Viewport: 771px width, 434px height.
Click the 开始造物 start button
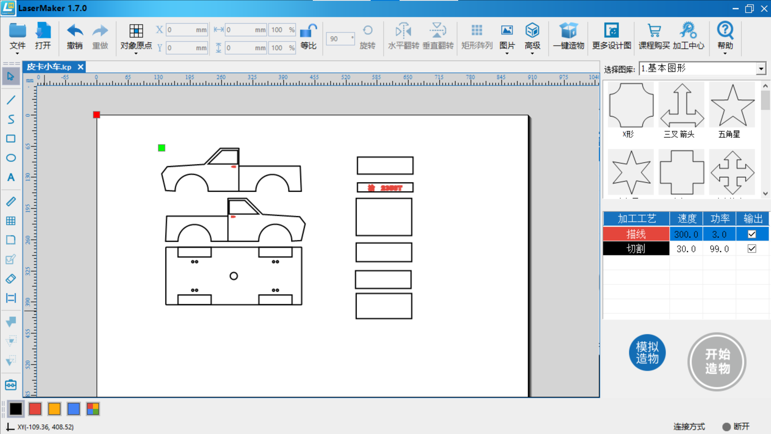(717, 362)
